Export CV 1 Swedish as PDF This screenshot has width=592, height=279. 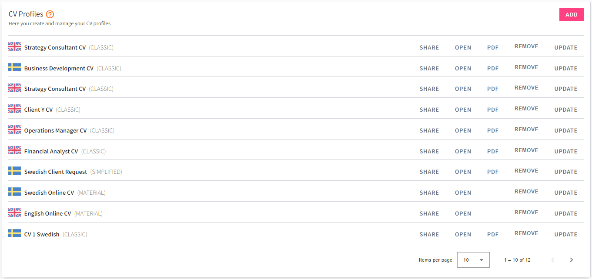(492, 234)
